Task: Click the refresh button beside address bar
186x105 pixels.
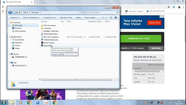Action: click(83, 12)
